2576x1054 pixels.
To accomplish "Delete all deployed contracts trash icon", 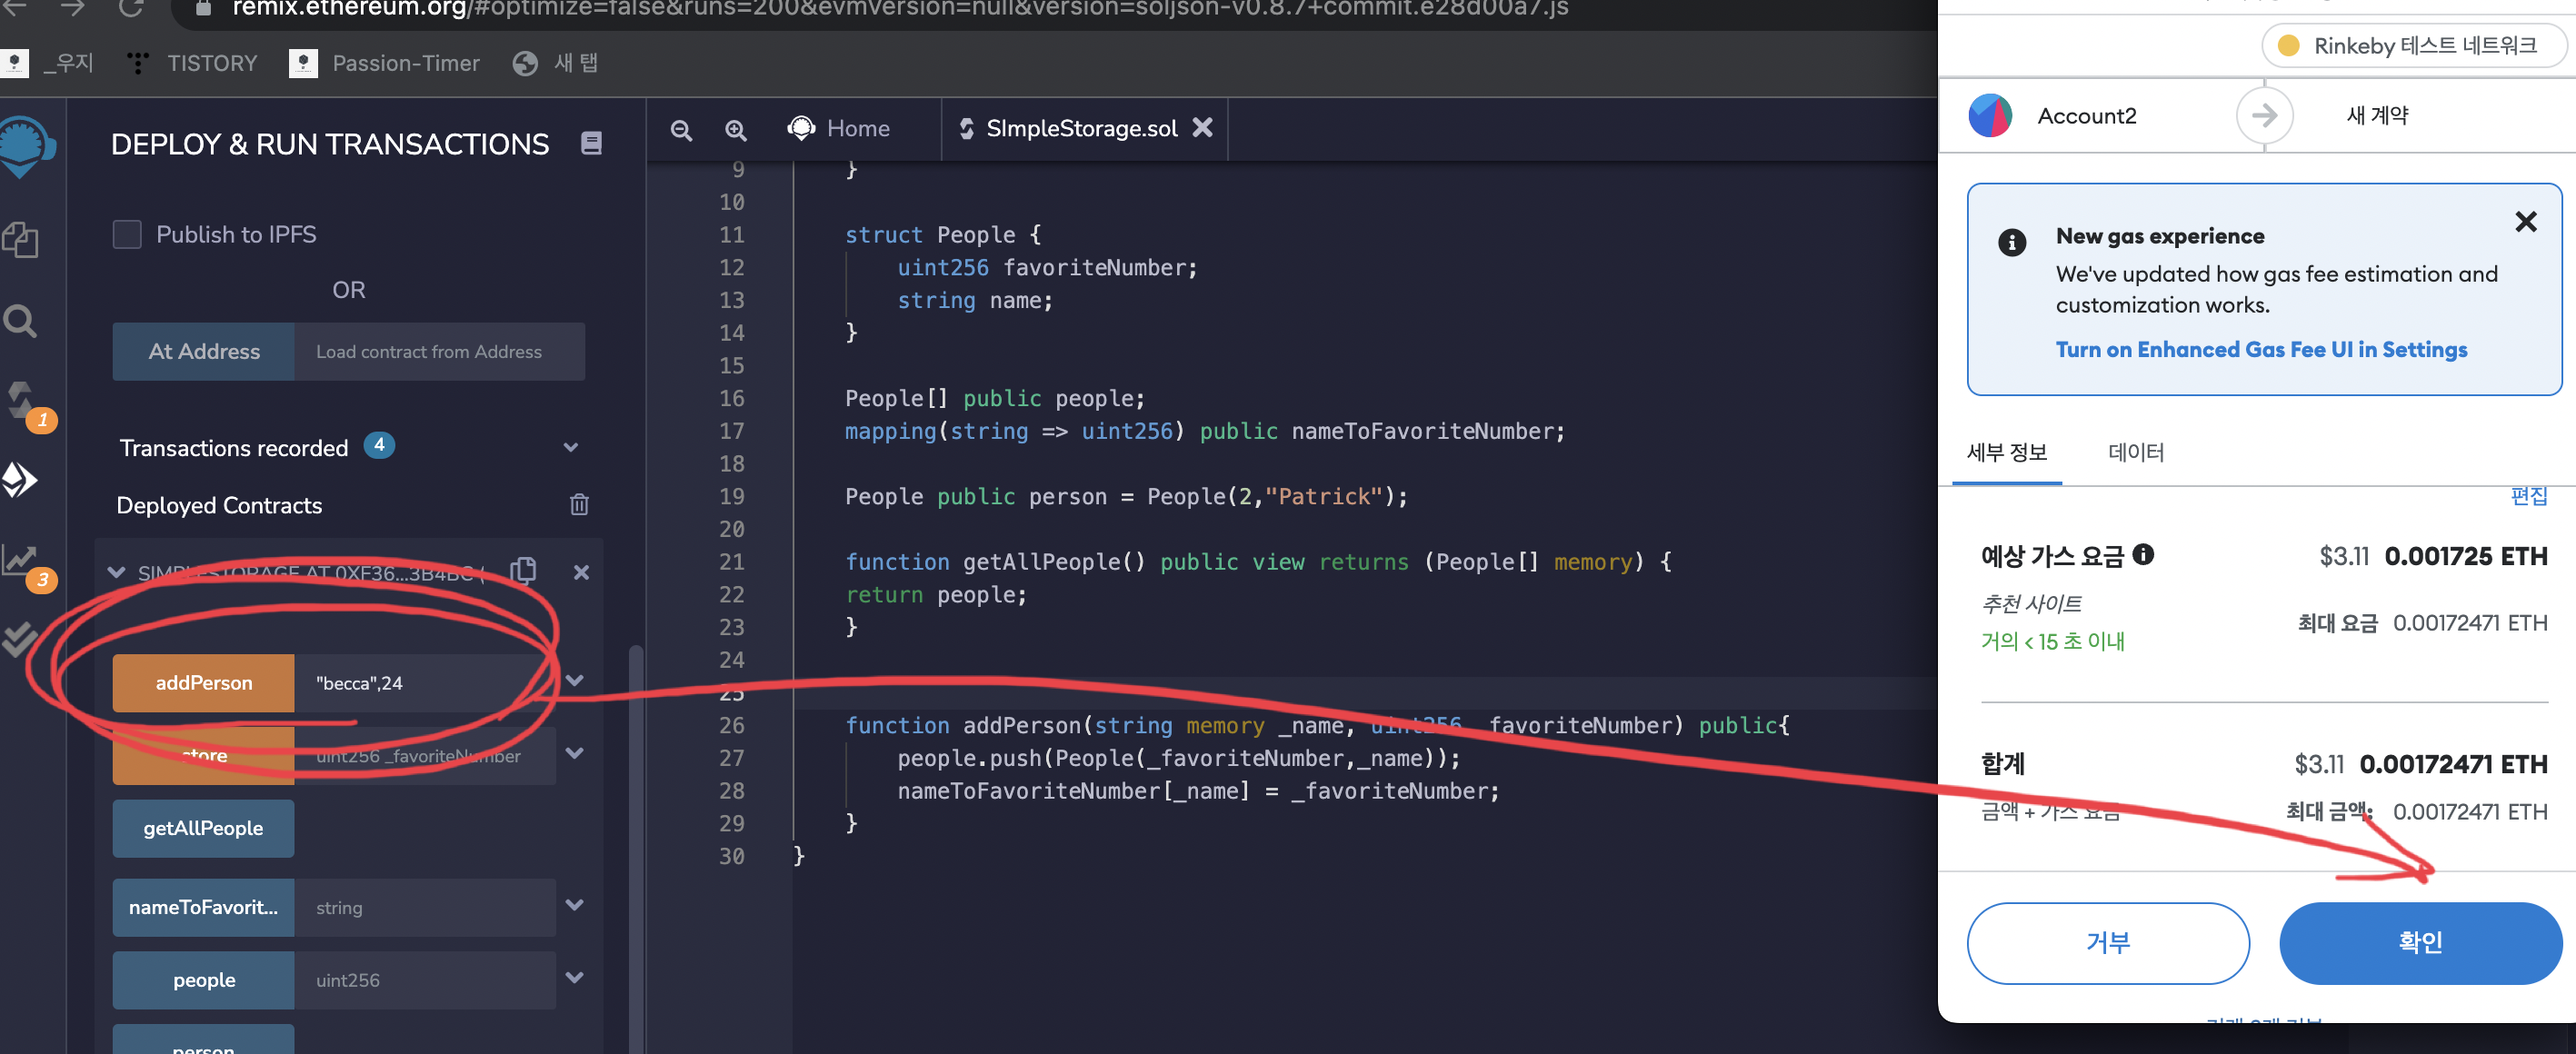I will [x=579, y=505].
